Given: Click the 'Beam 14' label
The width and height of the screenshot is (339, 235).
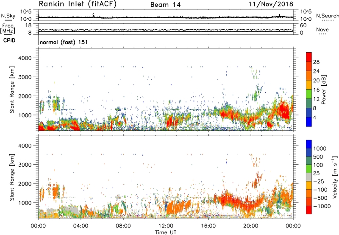Looking at the screenshot, I should 165,5.
